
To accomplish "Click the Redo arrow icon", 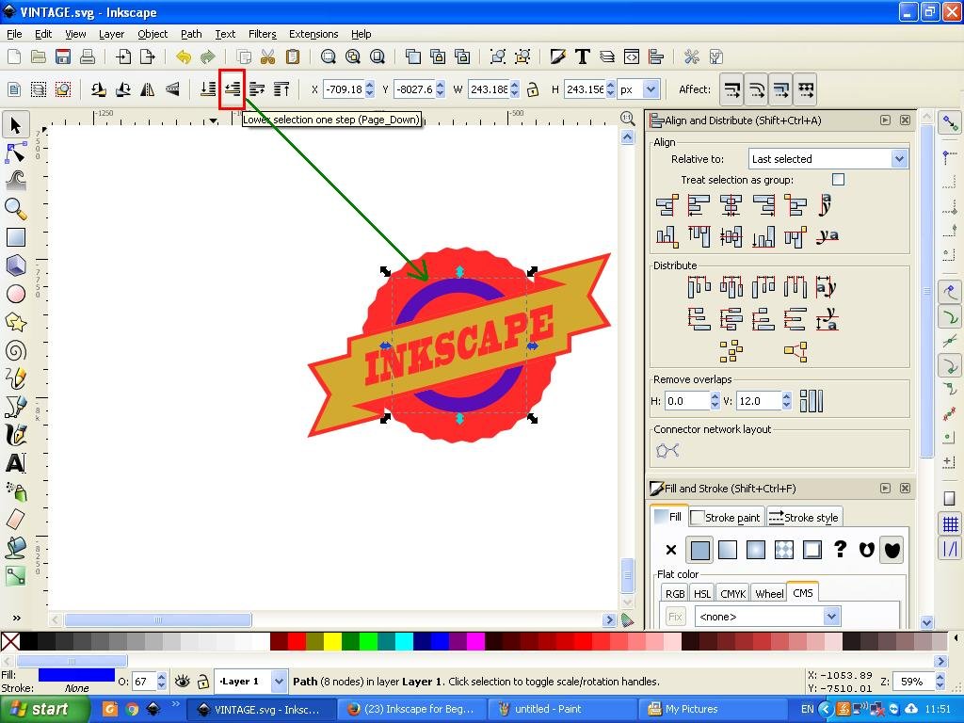I will 208,57.
